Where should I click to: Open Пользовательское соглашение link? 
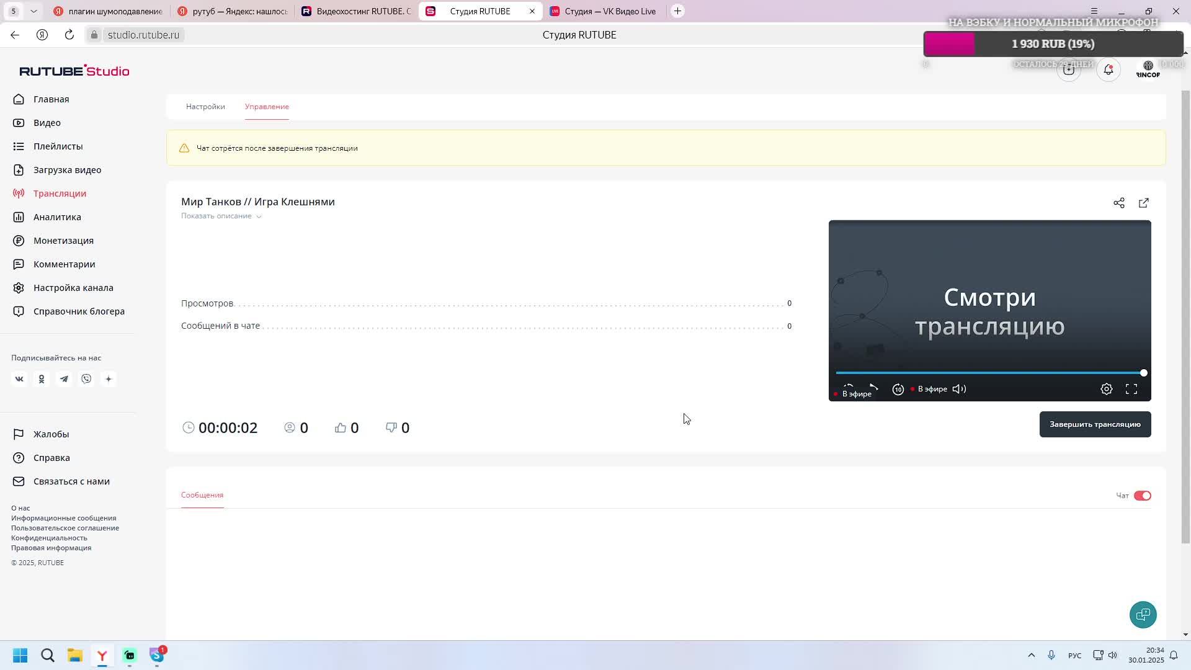(x=65, y=528)
